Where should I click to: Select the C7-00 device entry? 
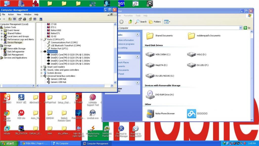54,24
